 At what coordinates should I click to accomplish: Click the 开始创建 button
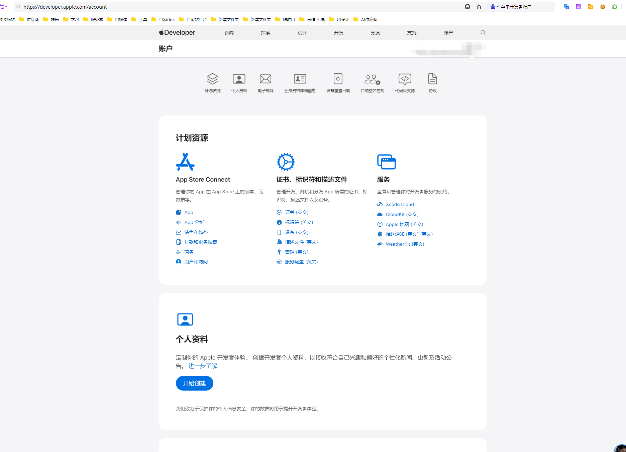195,383
